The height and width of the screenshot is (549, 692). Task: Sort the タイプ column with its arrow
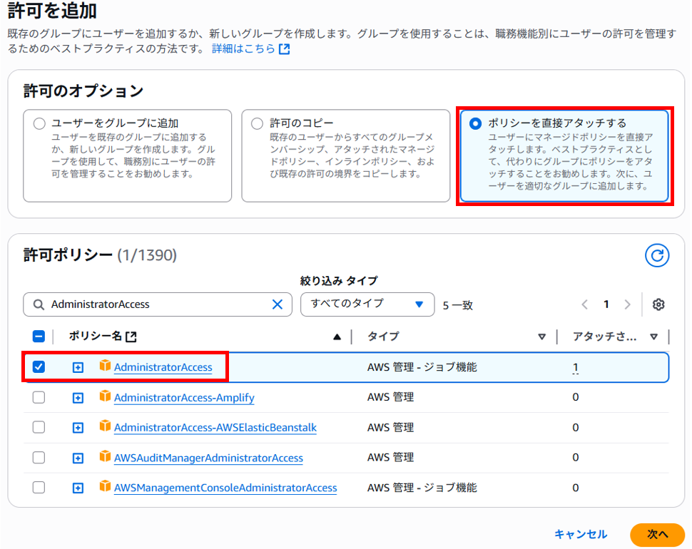[x=542, y=337]
